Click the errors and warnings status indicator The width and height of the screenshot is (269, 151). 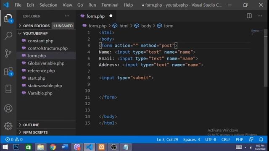[x=14, y=140]
